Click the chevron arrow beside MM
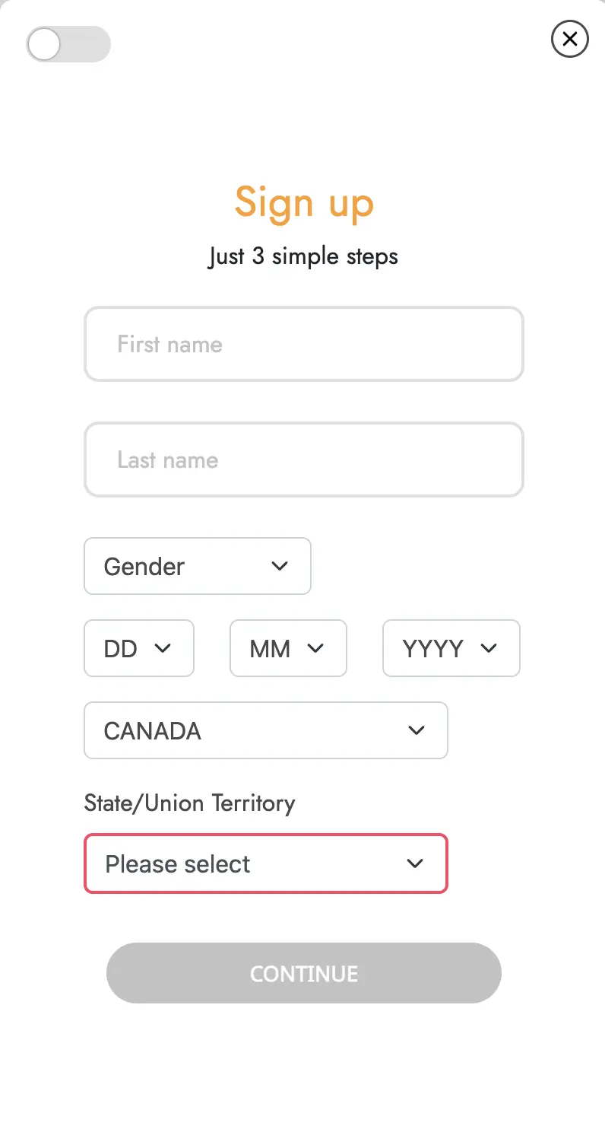605x1132 pixels. click(x=315, y=648)
